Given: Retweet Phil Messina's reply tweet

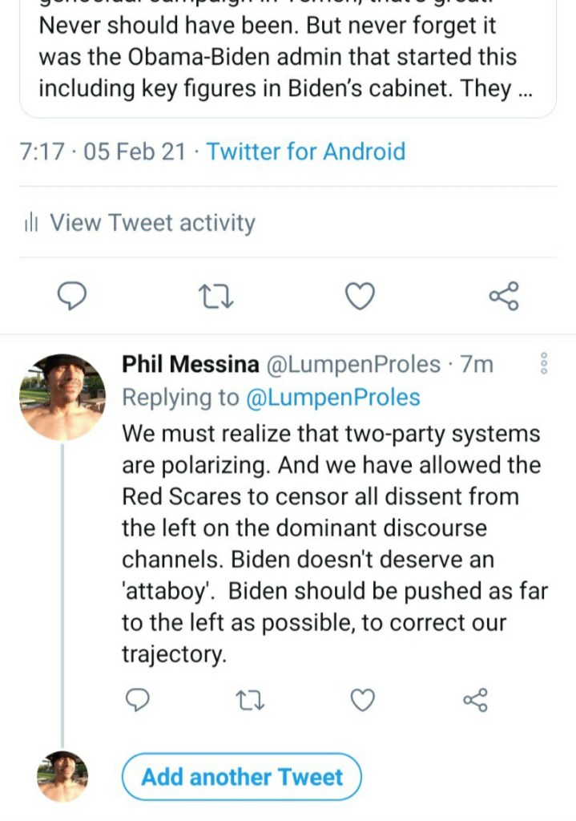Looking at the screenshot, I should click(251, 701).
